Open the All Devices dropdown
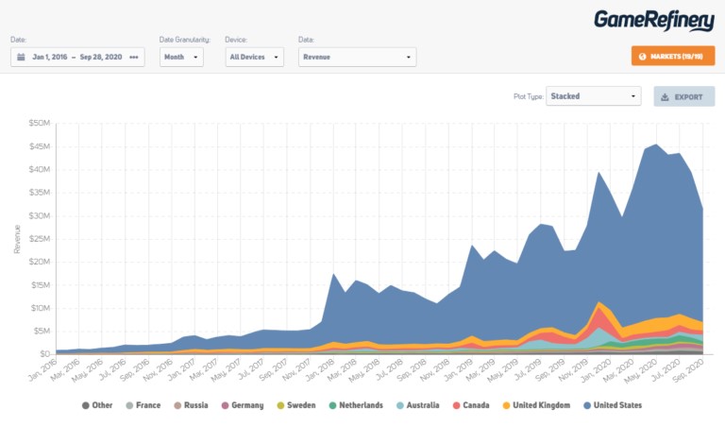725x426 pixels. (x=254, y=57)
